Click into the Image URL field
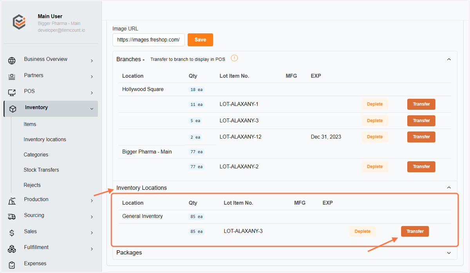This screenshot has height=273, width=470. point(148,40)
